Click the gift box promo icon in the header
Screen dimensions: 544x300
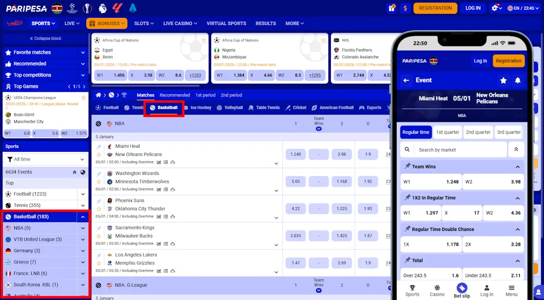tap(391, 8)
